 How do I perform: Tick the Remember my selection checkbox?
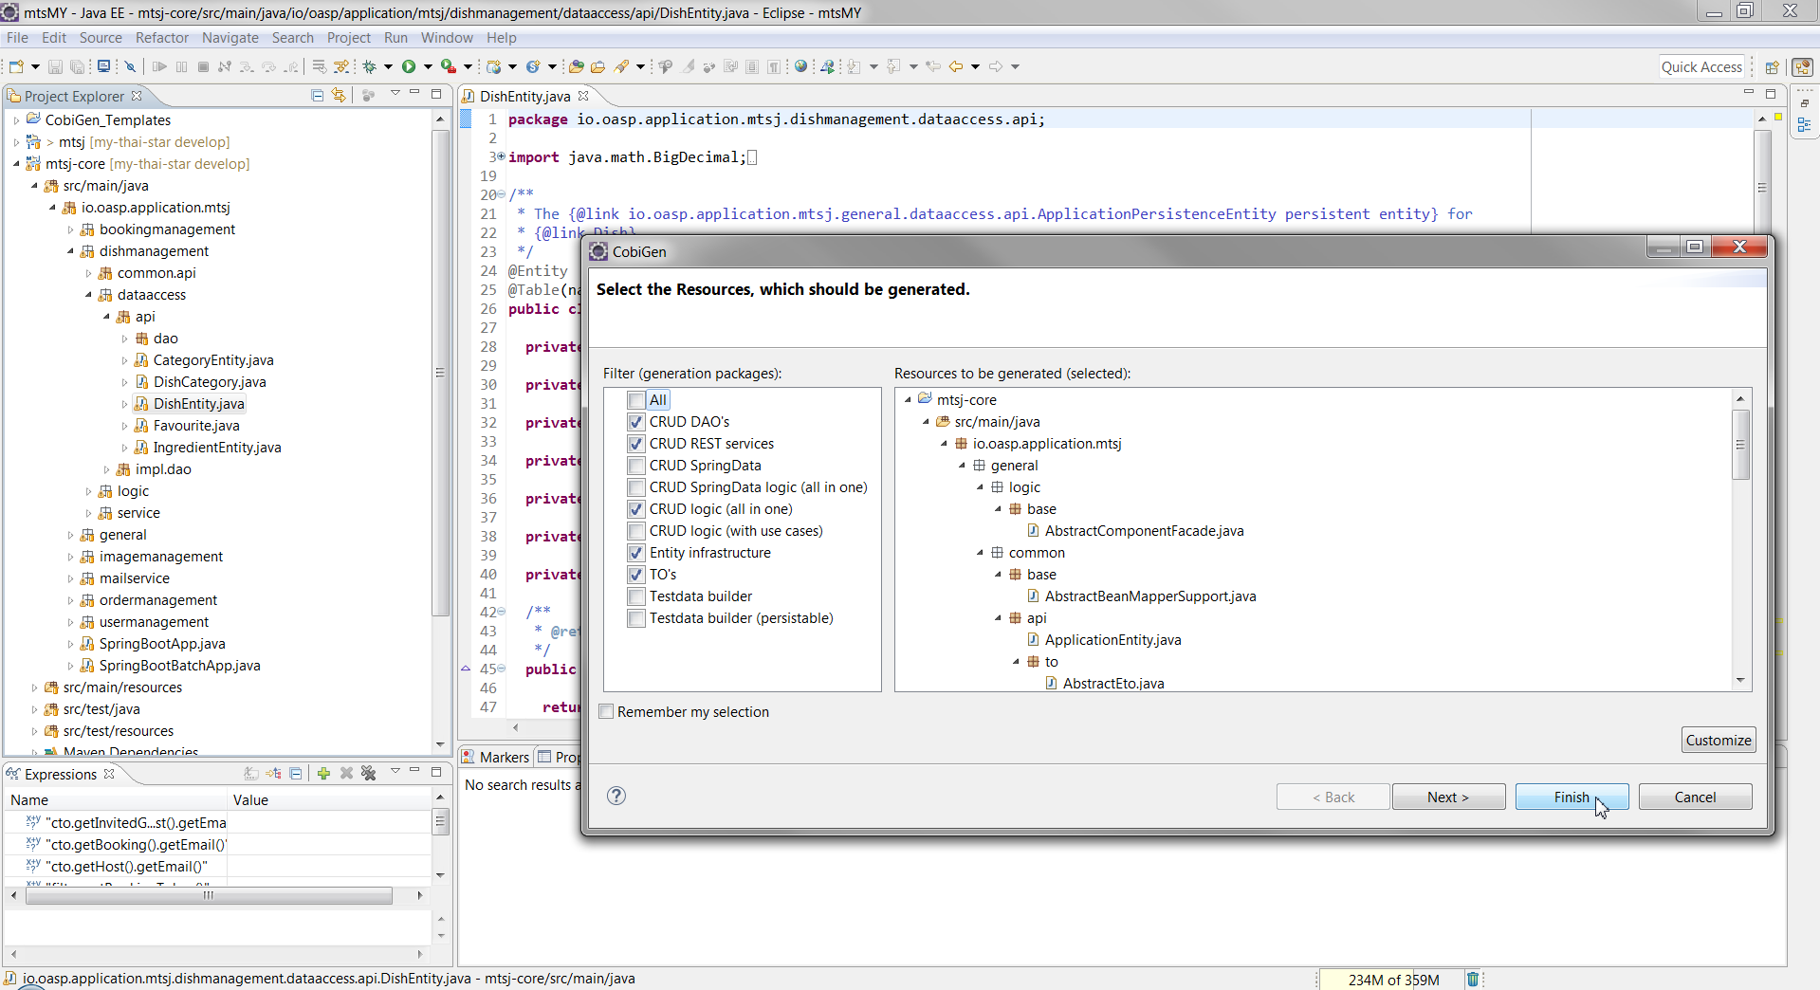607,712
